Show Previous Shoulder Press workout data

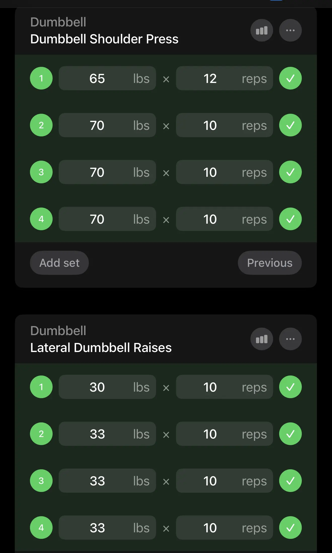(270, 263)
